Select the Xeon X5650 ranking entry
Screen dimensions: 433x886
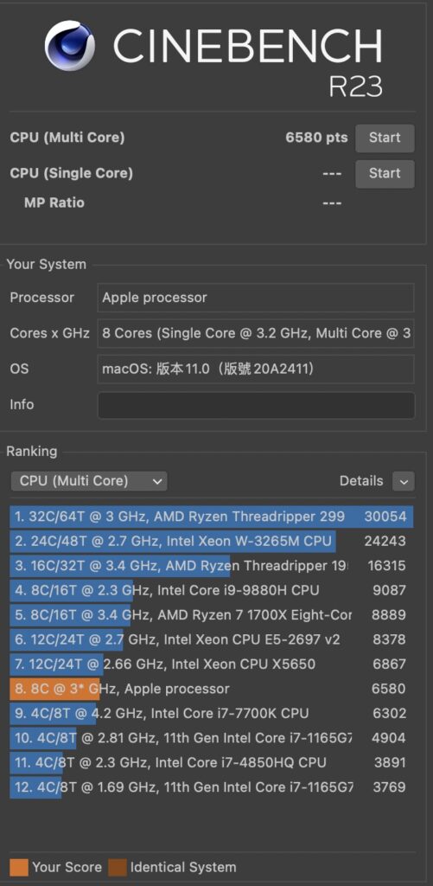pyautogui.click(x=212, y=664)
